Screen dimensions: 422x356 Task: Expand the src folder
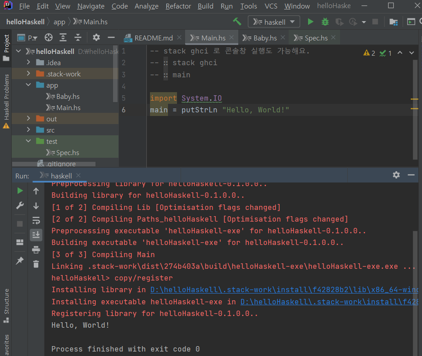[x=28, y=130]
